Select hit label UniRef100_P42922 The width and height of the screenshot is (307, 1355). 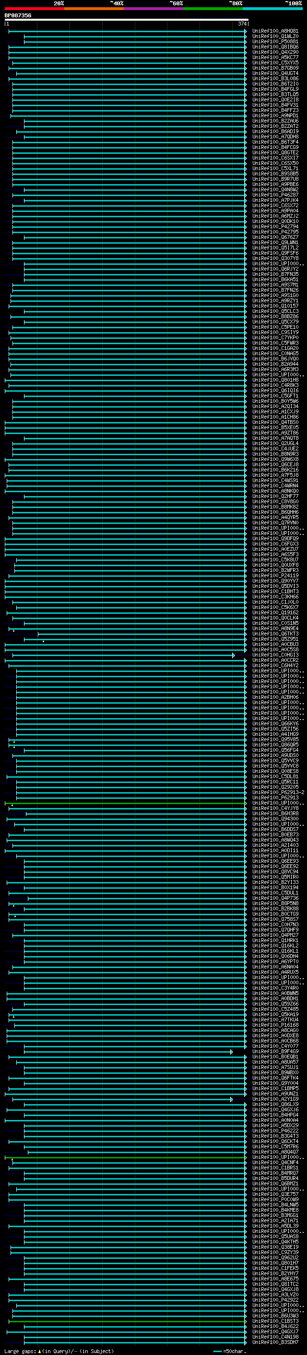pos(275,1299)
